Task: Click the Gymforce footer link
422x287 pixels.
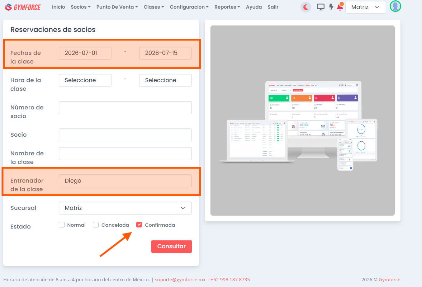Action: click(389, 279)
